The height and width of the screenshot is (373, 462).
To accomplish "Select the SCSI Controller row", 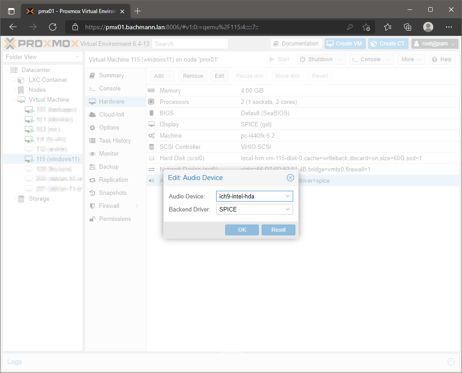I will 303,147.
